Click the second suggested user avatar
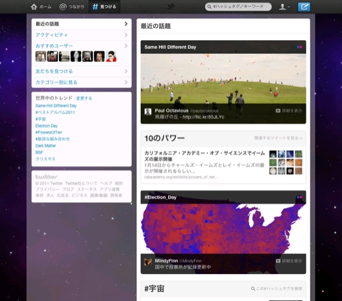Viewport: 342px width, 301px height. click(x=53, y=57)
